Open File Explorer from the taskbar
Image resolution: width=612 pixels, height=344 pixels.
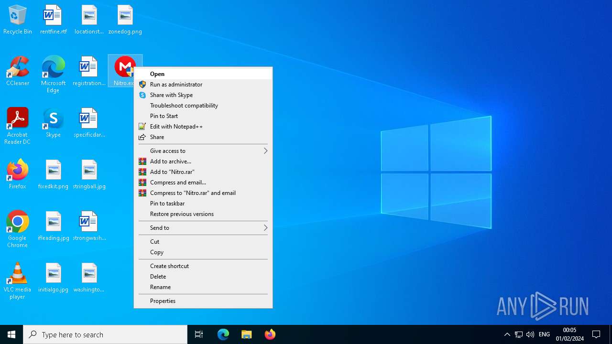pyautogui.click(x=247, y=334)
